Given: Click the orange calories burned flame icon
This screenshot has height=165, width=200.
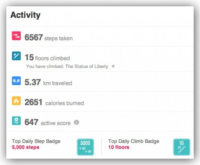Looking at the screenshot, I should 16,101.
